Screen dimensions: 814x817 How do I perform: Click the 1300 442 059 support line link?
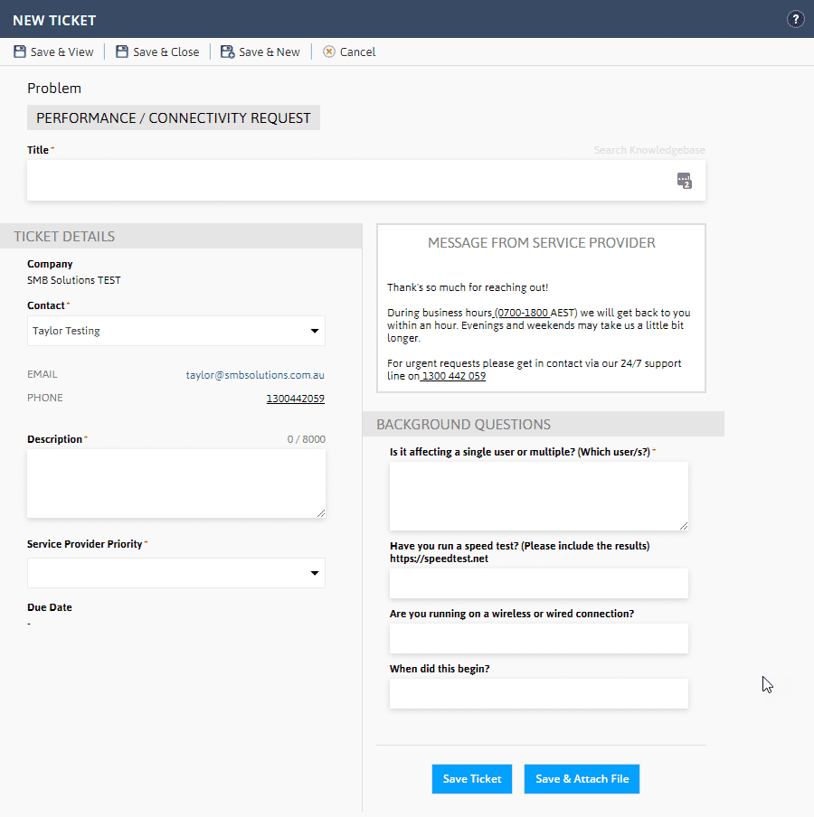tap(452, 376)
